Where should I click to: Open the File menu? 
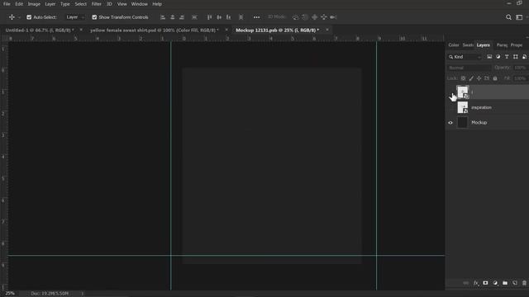tap(7, 4)
